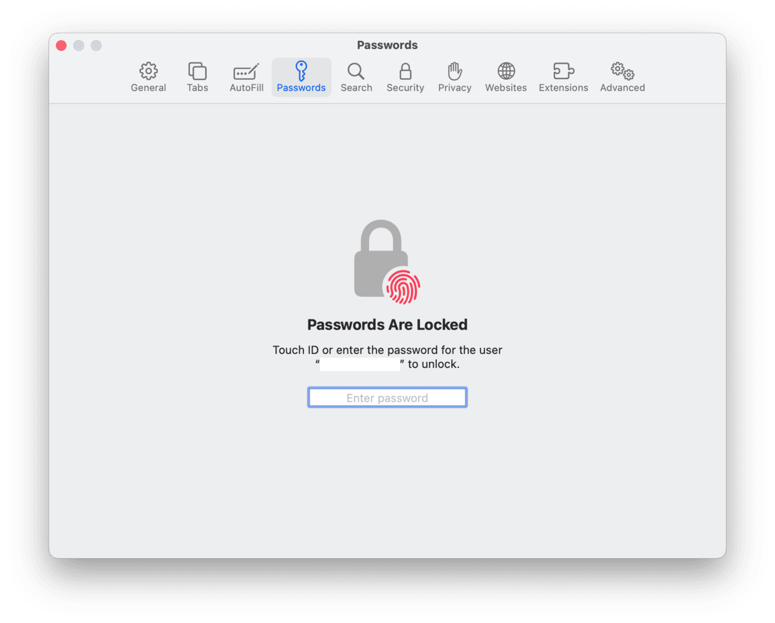Image resolution: width=775 pixels, height=623 pixels.
Task: Click the Extensions puzzle piece icon
Action: point(563,71)
